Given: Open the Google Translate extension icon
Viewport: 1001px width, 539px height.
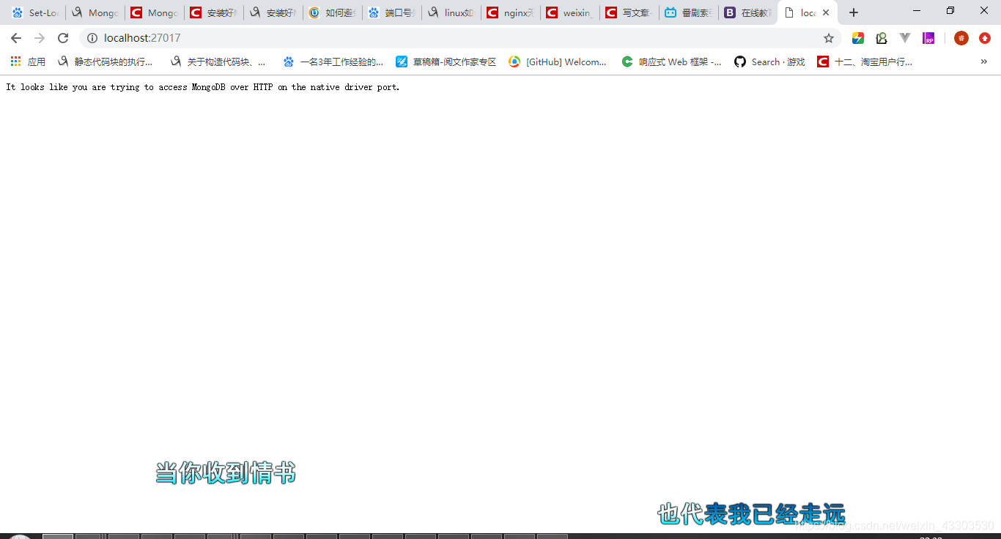Looking at the screenshot, I should coord(857,37).
